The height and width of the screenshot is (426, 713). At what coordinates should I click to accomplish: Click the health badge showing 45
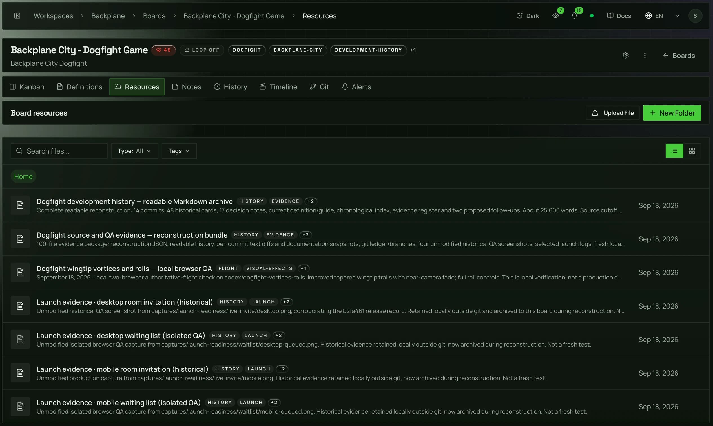click(x=163, y=50)
